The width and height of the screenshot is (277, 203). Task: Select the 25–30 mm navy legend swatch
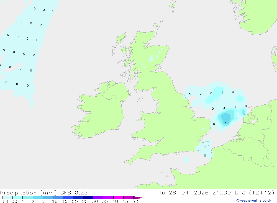click(x=88, y=197)
